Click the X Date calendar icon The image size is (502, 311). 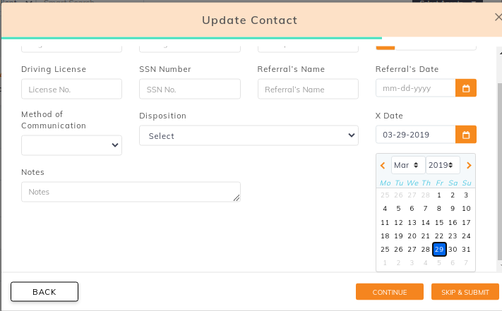pyautogui.click(x=466, y=135)
